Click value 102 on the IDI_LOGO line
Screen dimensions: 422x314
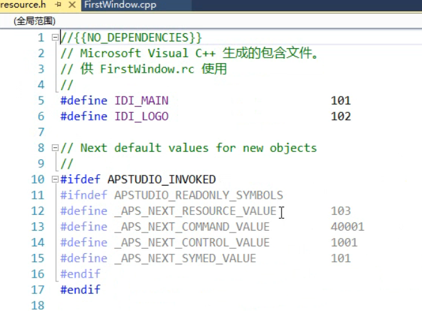[340, 116]
